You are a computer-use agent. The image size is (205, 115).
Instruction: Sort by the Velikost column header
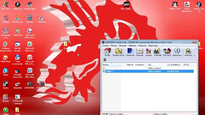127,65
